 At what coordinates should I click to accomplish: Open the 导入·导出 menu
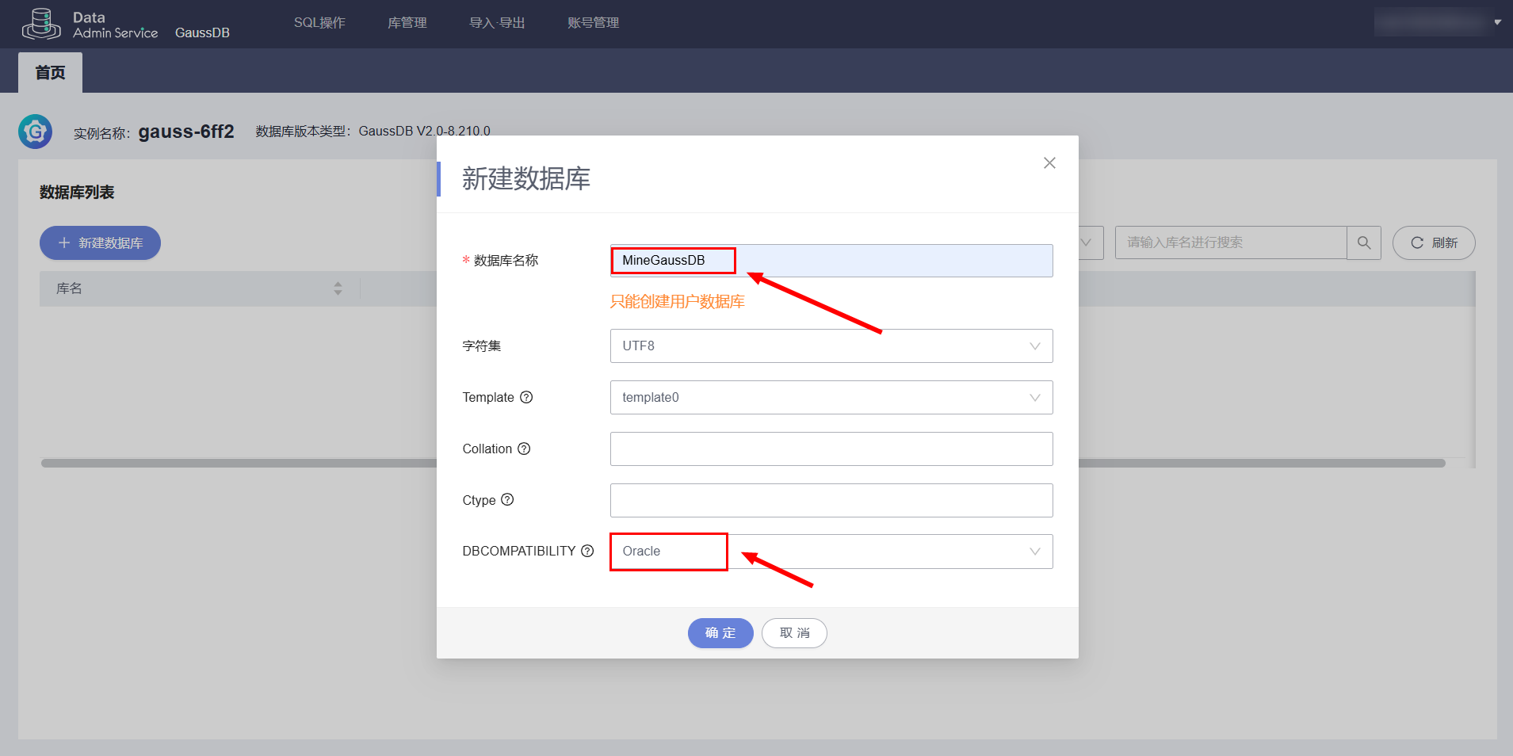497,23
